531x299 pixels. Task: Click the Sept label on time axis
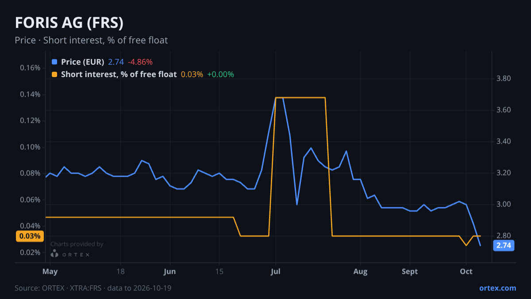tap(410, 272)
